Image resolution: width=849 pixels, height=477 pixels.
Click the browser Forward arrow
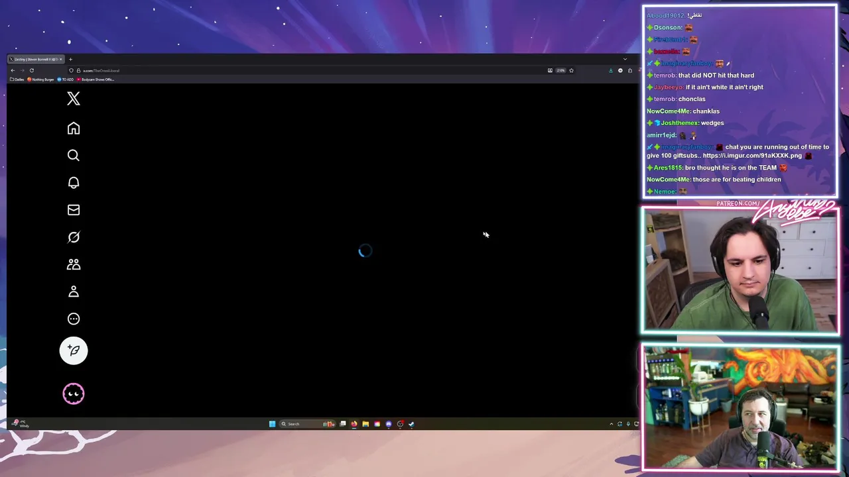coord(22,70)
